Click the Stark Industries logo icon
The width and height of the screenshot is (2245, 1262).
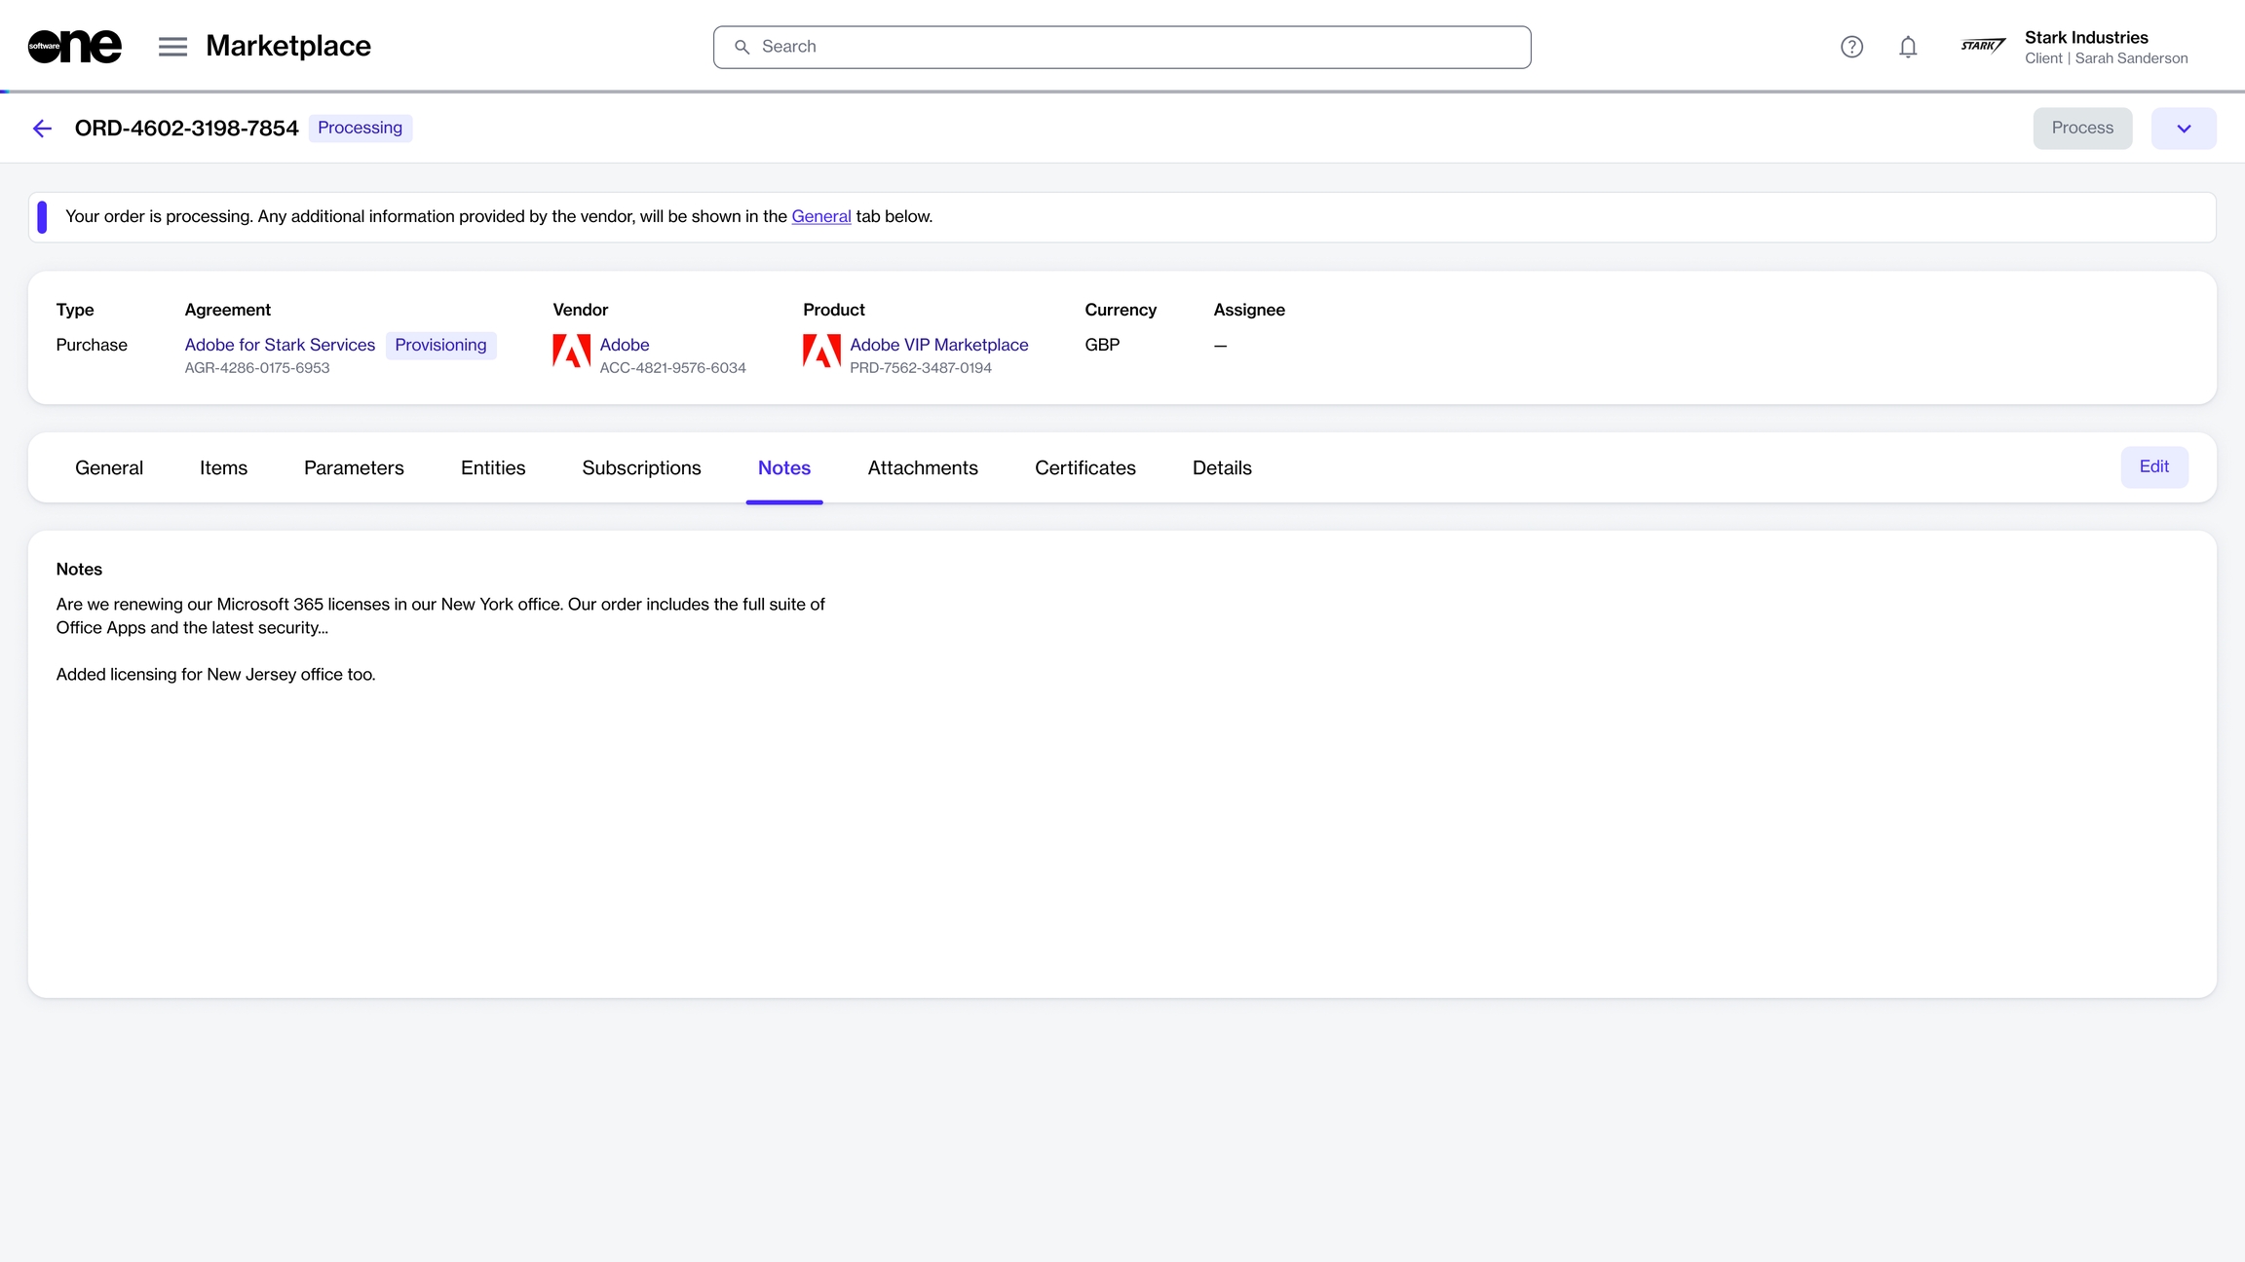[1983, 46]
